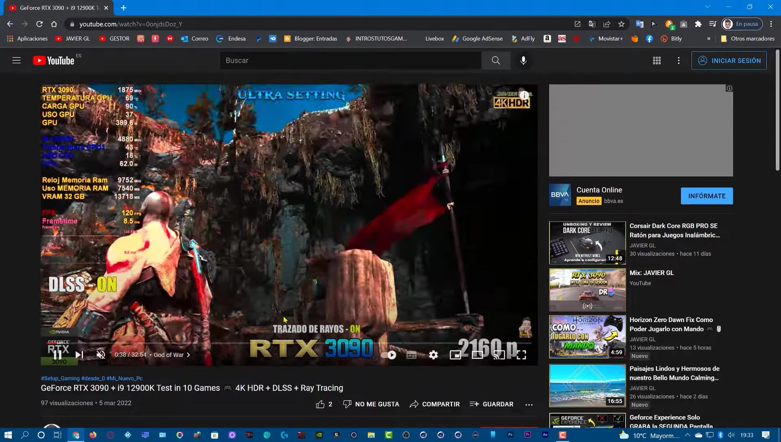The width and height of the screenshot is (781, 442).
Task: Open the Windows notification center
Action: (x=766, y=435)
